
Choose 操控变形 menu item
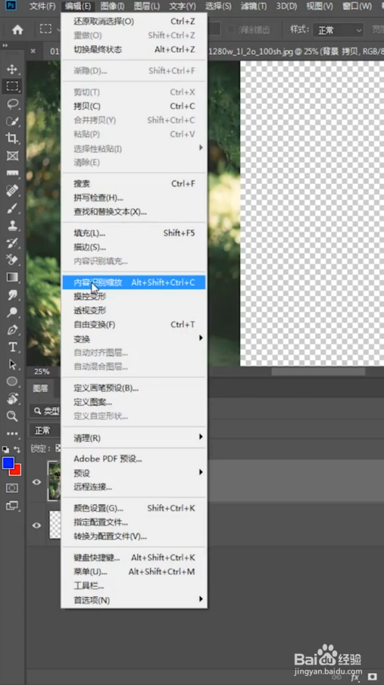[x=134, y=297]
